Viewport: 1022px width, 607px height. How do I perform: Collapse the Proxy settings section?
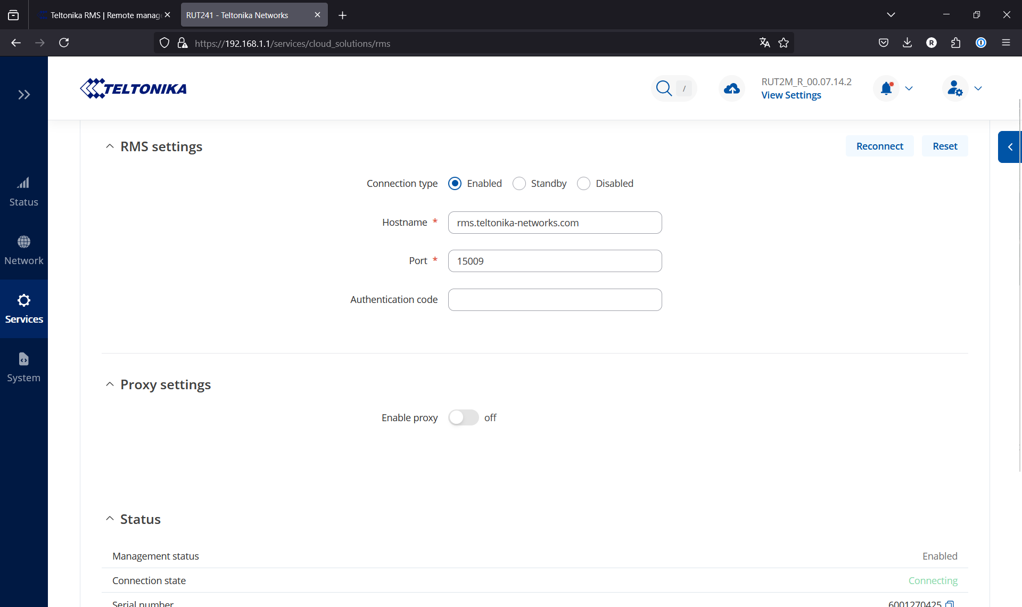110,384
